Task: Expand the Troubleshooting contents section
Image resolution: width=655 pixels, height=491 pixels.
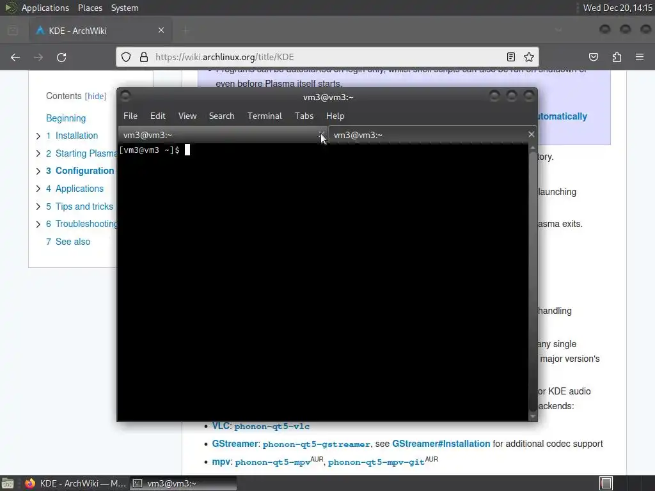Action: click(38, 224)
